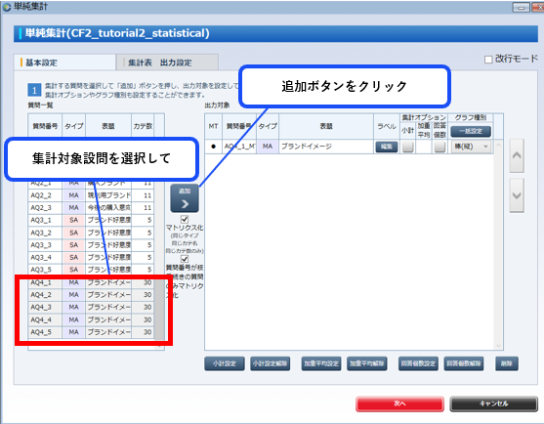544x424 pixels.
Task: Select the AQ3_3 question row
Action: tap(91, 245)
